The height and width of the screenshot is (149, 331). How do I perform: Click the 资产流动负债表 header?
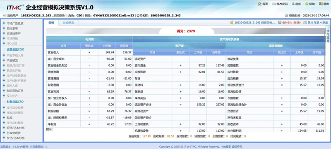[x=229, y=39]
